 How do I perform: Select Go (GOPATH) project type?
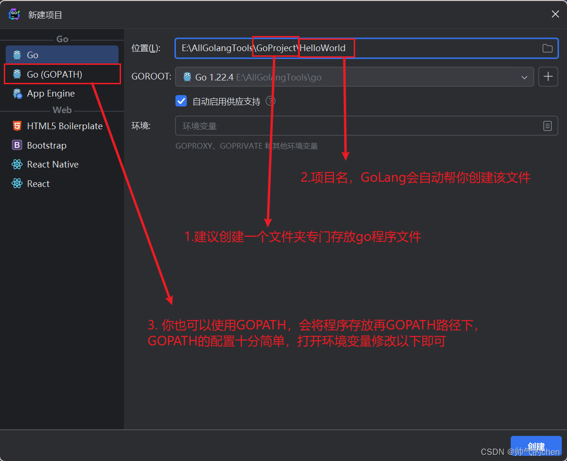tap(62, 74)
